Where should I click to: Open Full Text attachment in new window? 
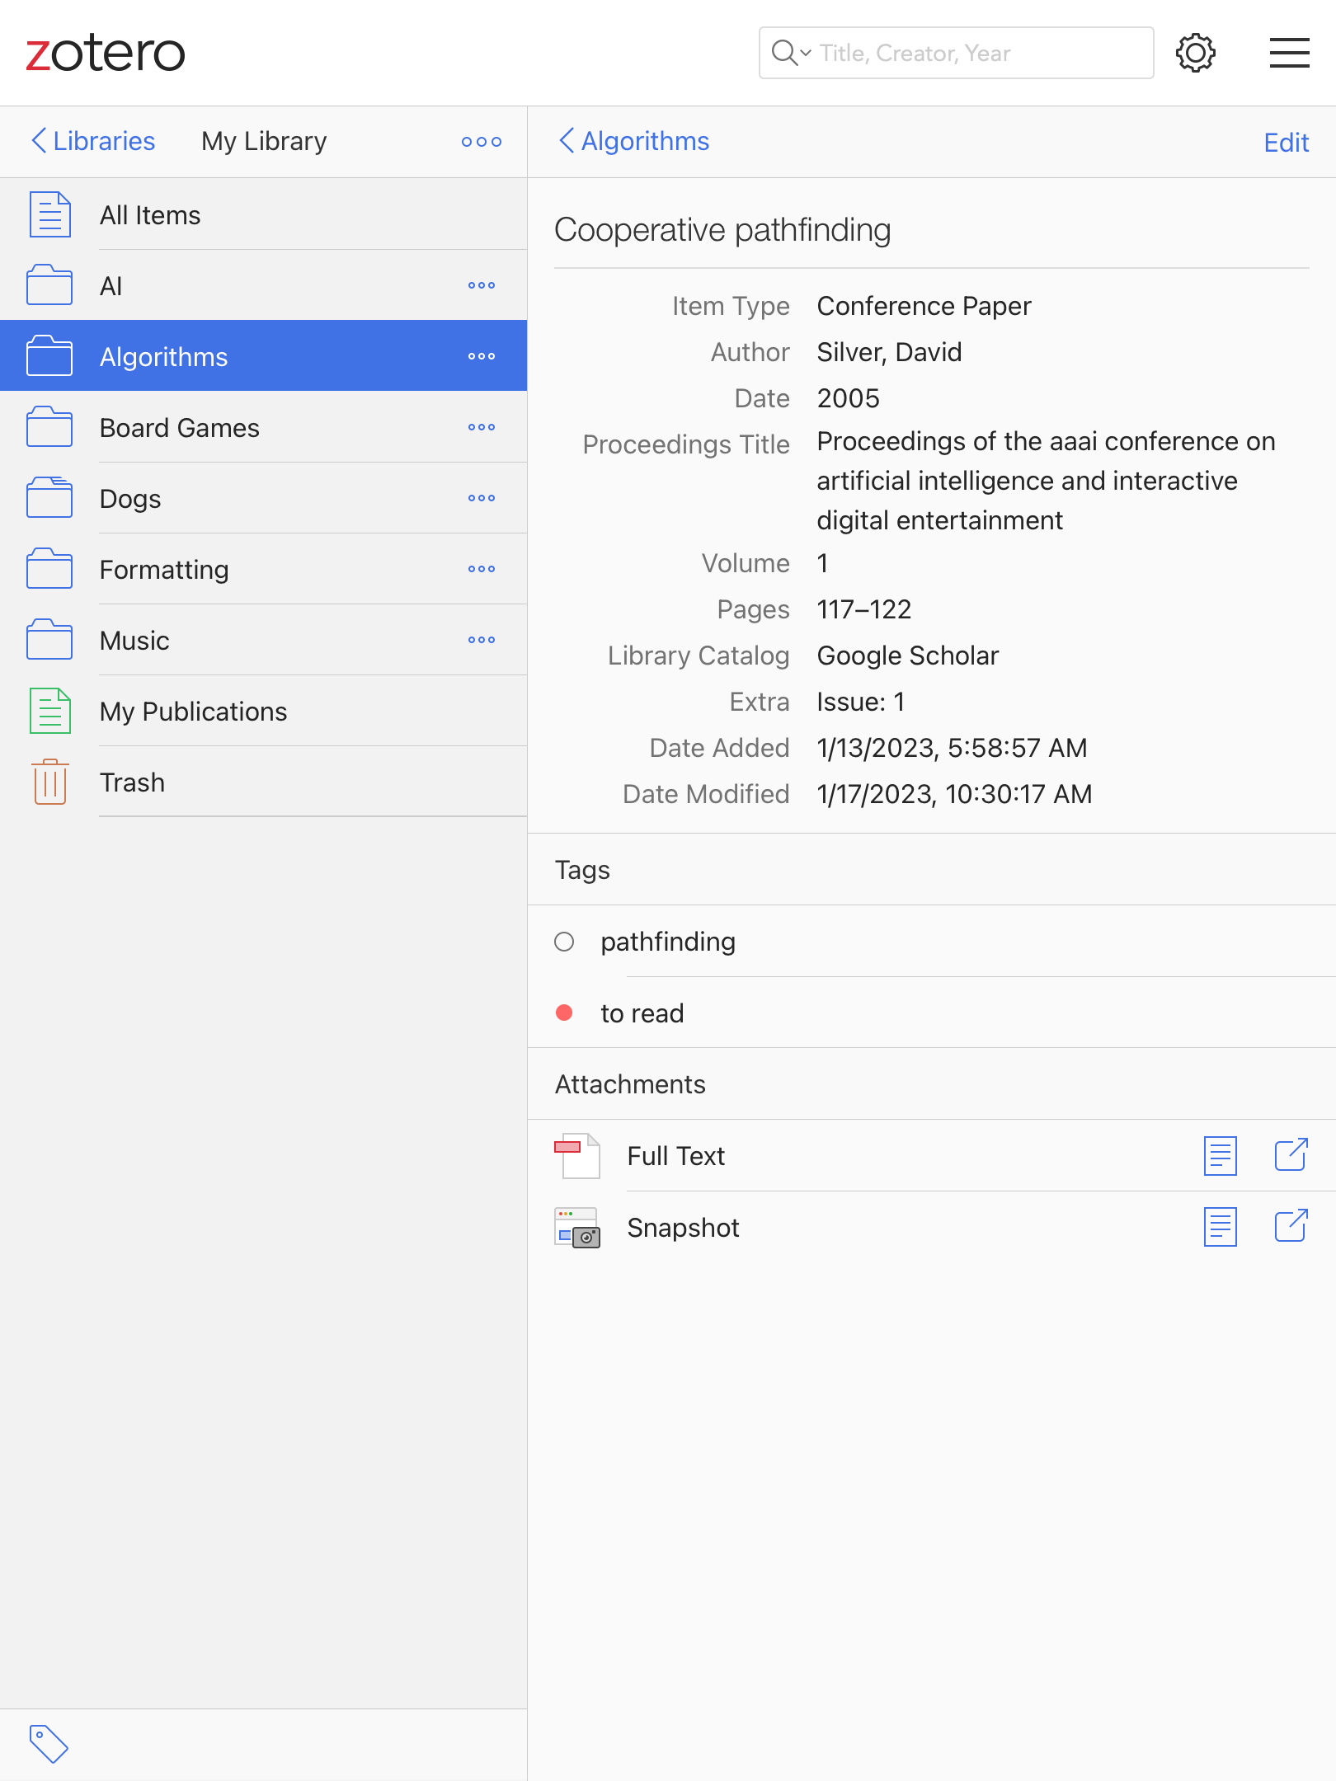(x=1291, y=1155)
